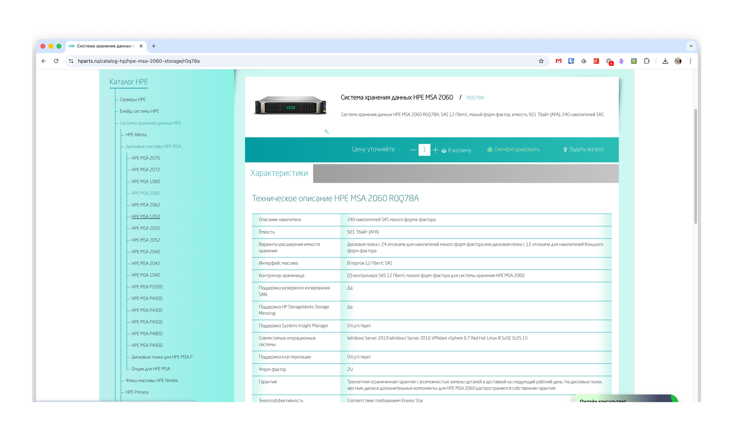
Task: Click magnifier zoom icon under product image
Action: (x=326, y=131)
